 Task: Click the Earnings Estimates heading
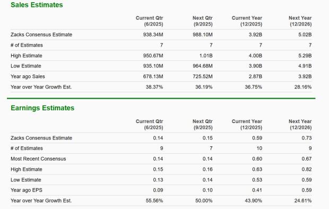[42, 108]
